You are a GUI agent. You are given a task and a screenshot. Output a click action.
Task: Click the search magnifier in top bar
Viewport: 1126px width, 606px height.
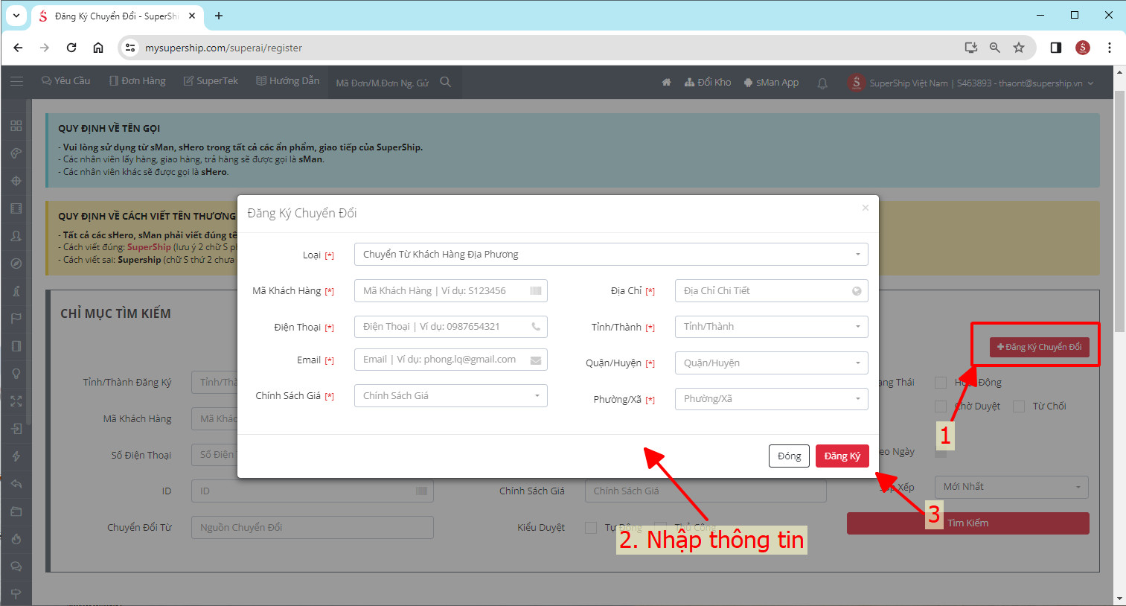coord(446,82)
